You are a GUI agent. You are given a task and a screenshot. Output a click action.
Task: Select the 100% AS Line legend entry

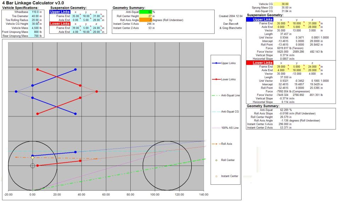pos(225,128)
